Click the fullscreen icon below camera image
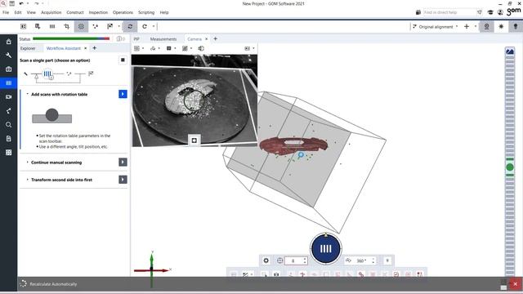The width and height of the screenshot is (523, 294). (194, 140)
